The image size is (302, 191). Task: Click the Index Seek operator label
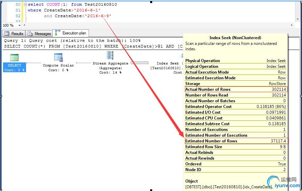167,63
